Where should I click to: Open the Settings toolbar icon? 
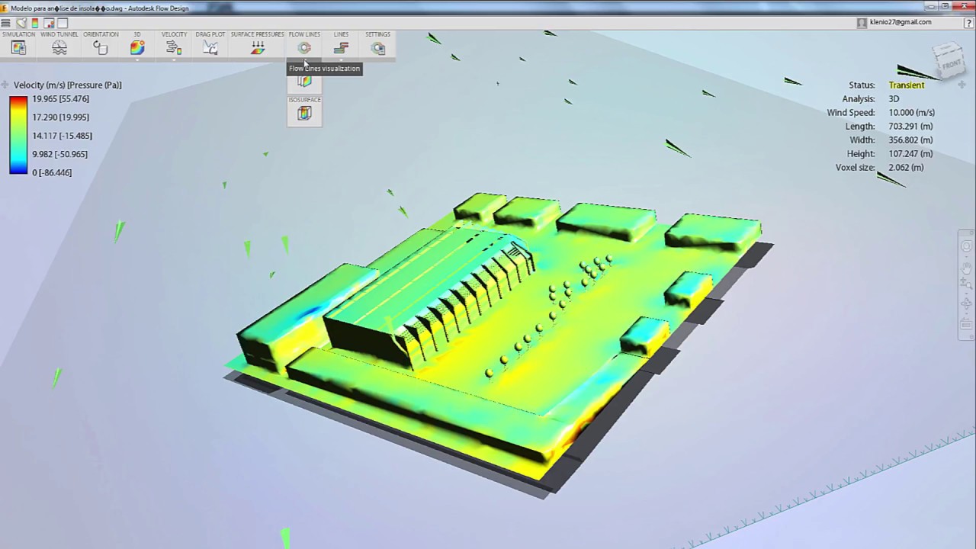click(378, 48)
